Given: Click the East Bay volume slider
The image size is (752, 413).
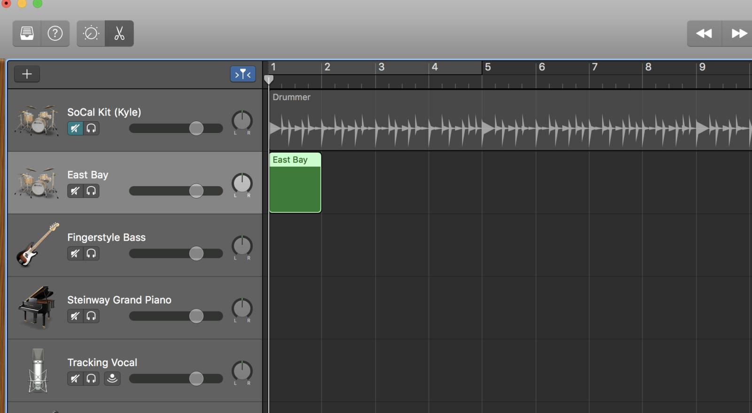Looking at the screenshot, I should (x=176, y=191).
